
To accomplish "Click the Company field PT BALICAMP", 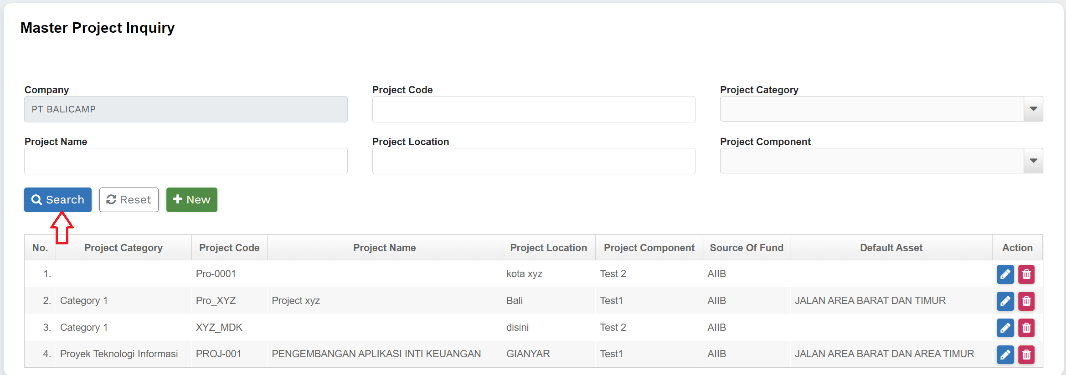I will tap(185, 109).
